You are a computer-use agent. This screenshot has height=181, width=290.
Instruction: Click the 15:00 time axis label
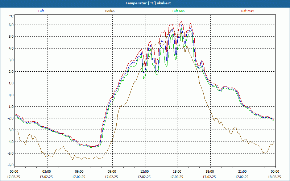tap(177, 172)
